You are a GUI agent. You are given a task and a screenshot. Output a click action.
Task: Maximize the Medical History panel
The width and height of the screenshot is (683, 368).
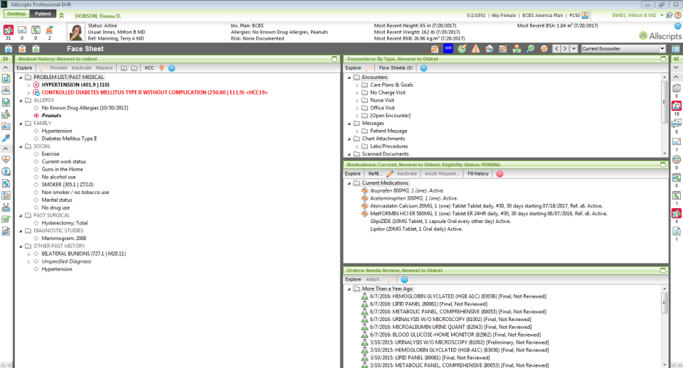tap(334, 59)
